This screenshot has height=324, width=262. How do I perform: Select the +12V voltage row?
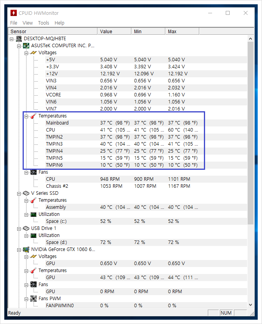coord(146,74)
